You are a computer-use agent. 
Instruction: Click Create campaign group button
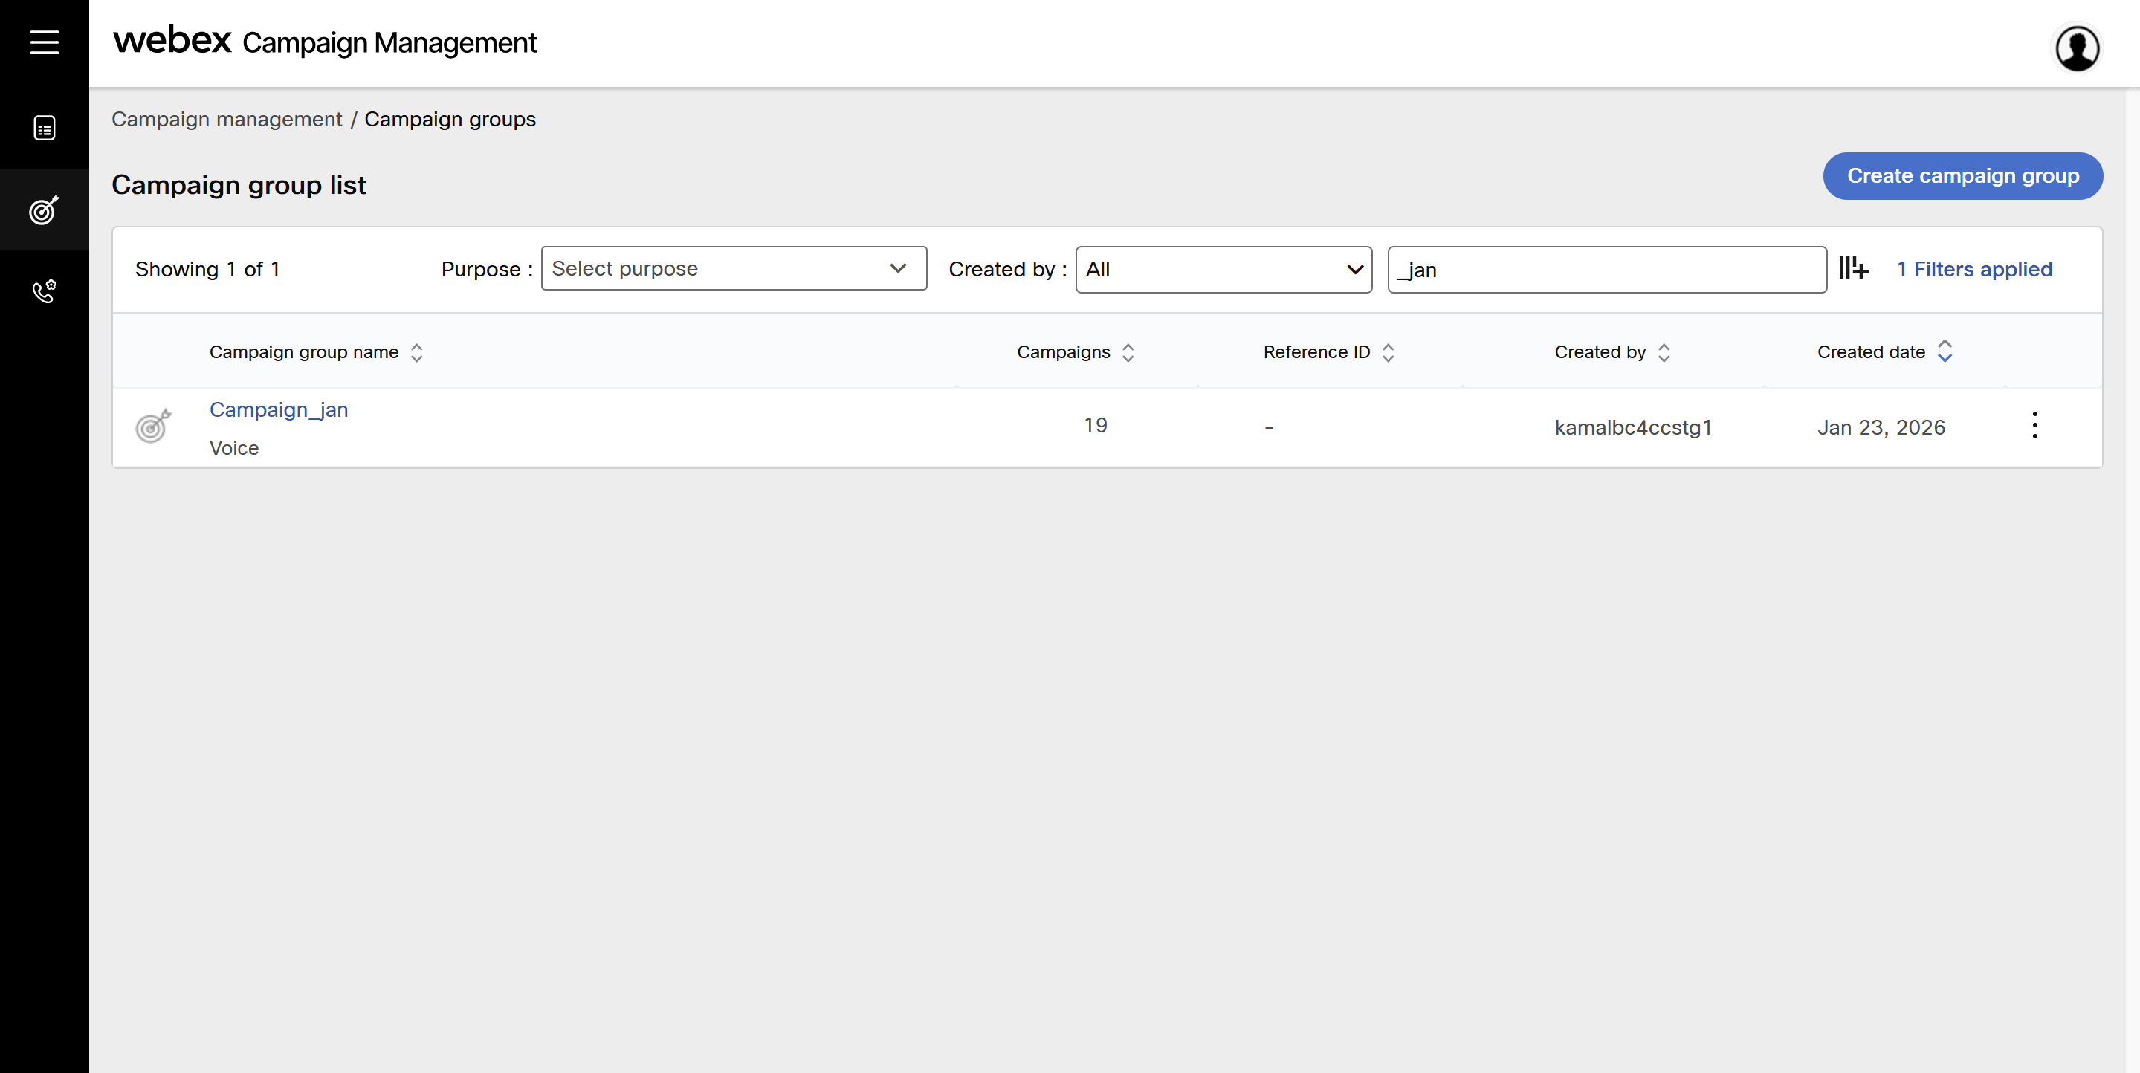(x=1962, y=176)
